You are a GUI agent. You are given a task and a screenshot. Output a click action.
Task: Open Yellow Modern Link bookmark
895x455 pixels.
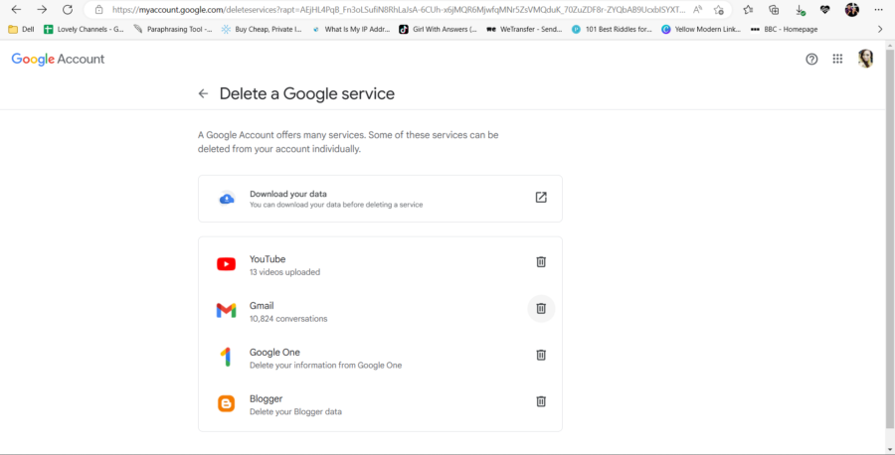[701, 29]
